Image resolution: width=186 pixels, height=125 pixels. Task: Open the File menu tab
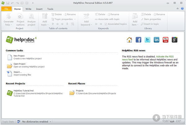7,9
